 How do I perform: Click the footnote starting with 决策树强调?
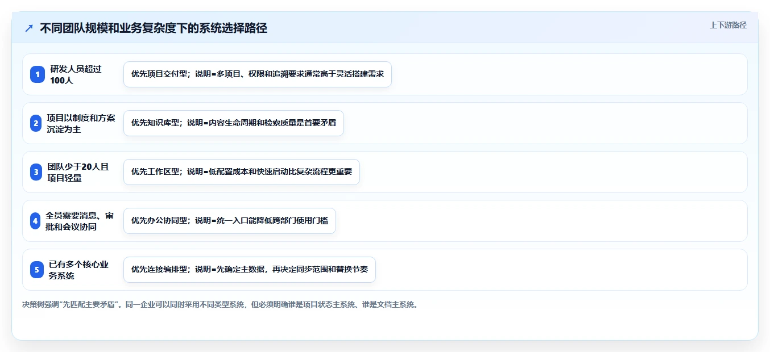pyautogui.click(x=221, y=304)
